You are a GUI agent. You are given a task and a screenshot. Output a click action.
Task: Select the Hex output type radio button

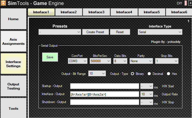click(169, 74)
